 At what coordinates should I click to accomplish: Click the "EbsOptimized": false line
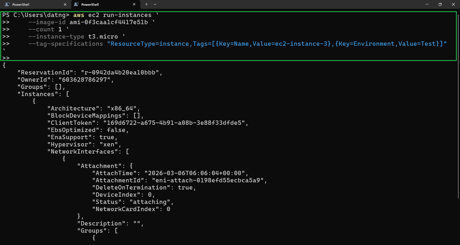(x=88, y=130)
